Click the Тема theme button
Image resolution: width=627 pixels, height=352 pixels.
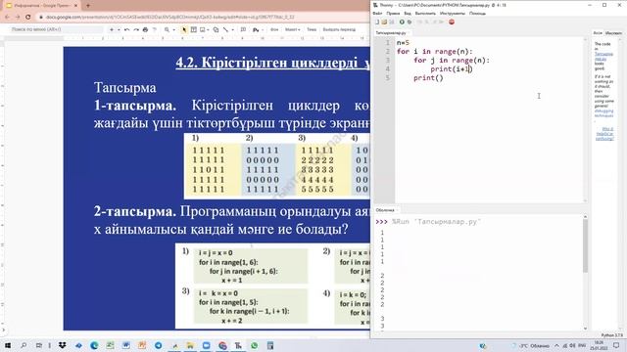[x=312, y=29]
